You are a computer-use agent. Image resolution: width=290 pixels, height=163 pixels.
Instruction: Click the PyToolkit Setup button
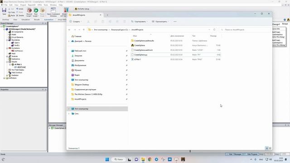coord(82,9)
